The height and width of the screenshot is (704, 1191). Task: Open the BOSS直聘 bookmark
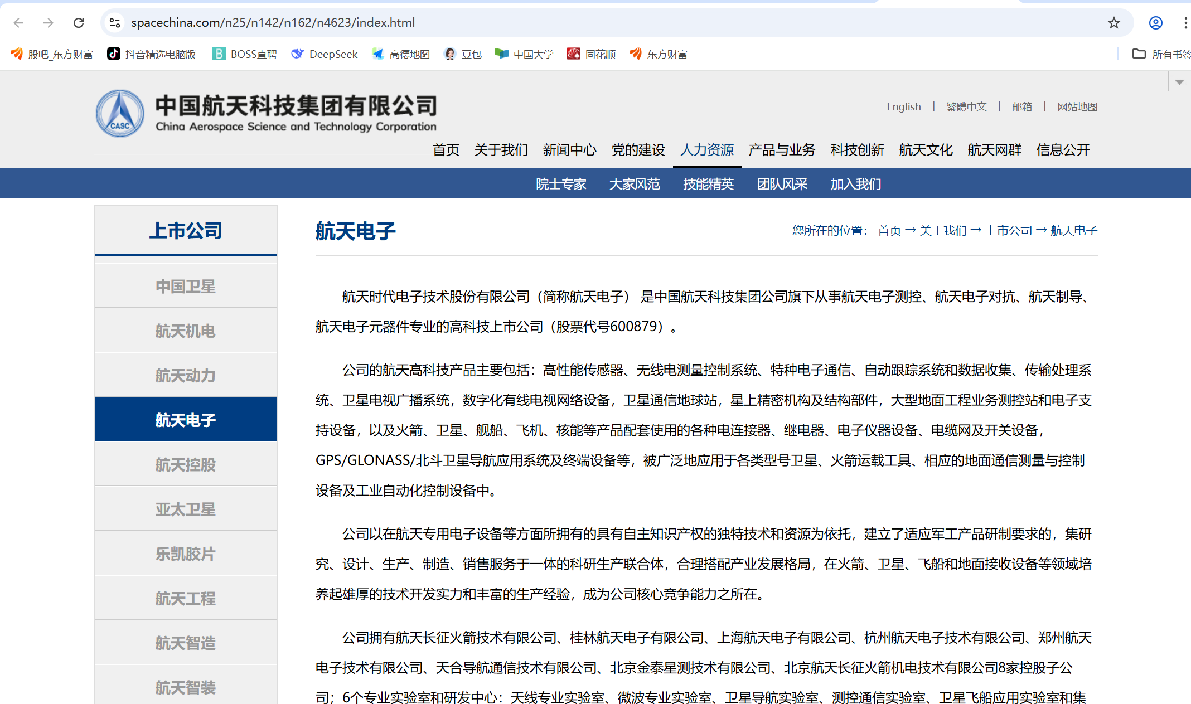tap(245, 54)
